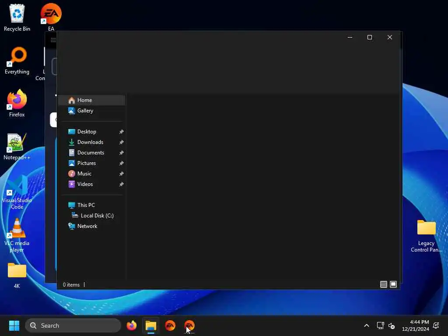
Task: Open hamburger menu in background EA window
Action: point(53,40)
